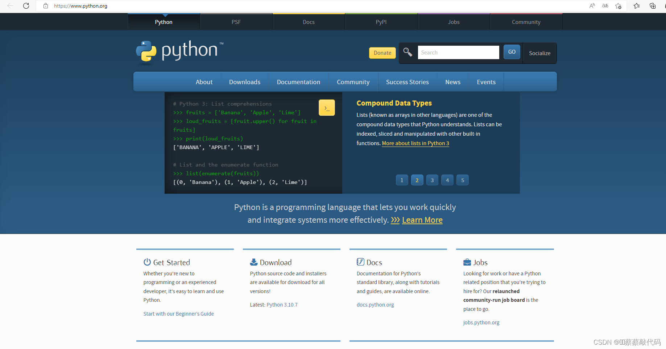The image size is (666, 349).
Task: Open the About menu
Action: (204, 82)
